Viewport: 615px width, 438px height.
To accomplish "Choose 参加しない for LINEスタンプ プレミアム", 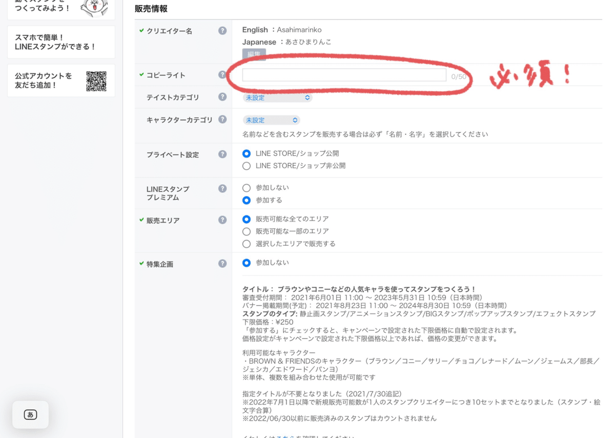I will click(247, 188).
